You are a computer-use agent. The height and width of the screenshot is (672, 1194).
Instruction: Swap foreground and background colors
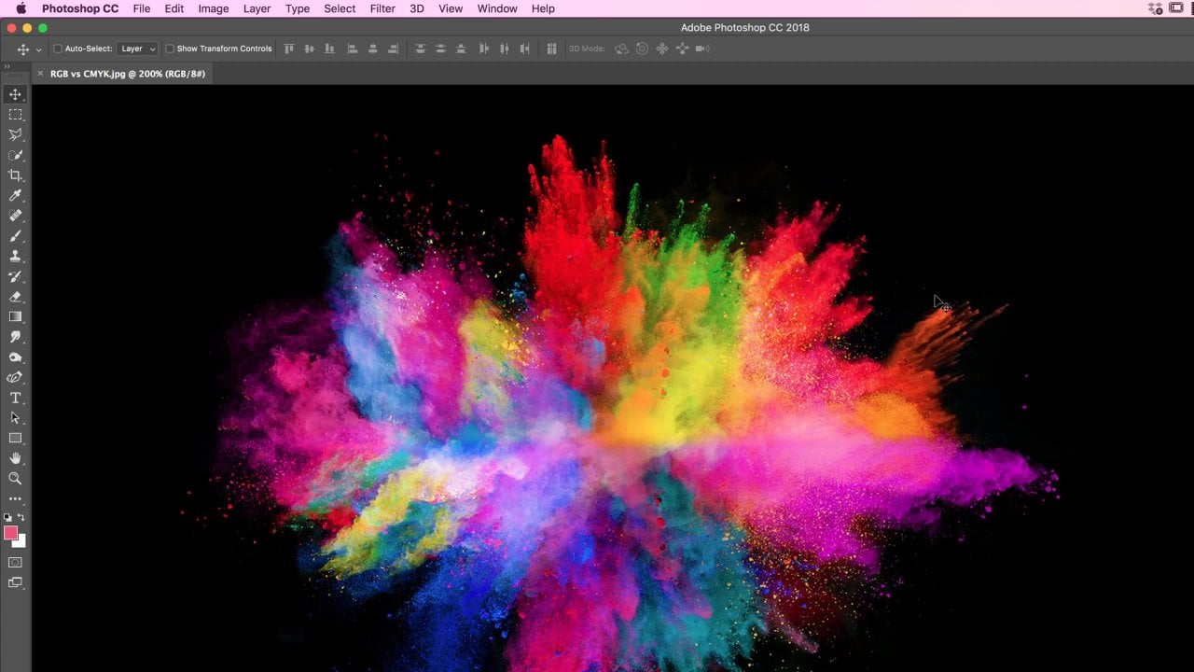[21, 517]
